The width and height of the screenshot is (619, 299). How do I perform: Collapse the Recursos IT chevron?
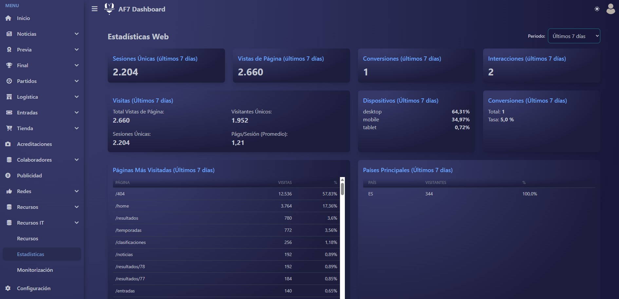pyautogui.click(x=77, y=223)
